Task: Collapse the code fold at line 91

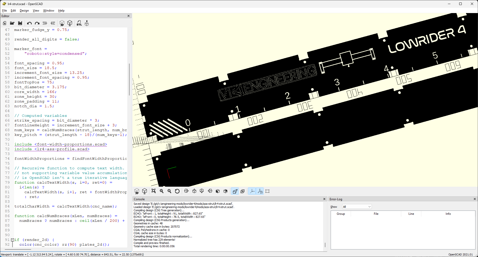Action: point(12,240)
